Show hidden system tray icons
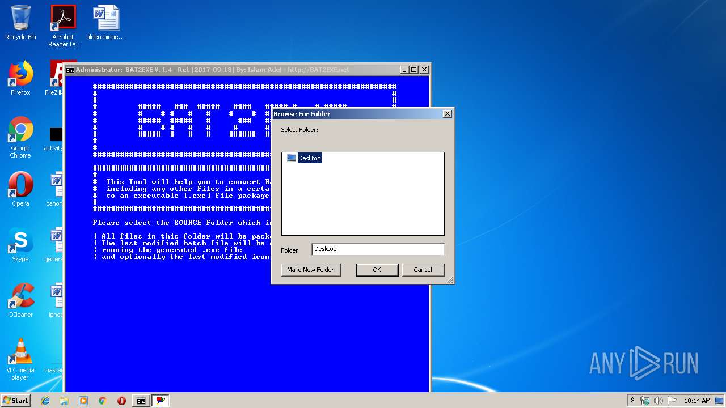The image size is (726, 408). 632,401
